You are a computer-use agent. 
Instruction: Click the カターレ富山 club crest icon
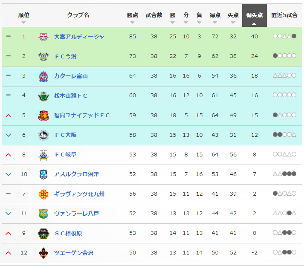coord(43,76)
